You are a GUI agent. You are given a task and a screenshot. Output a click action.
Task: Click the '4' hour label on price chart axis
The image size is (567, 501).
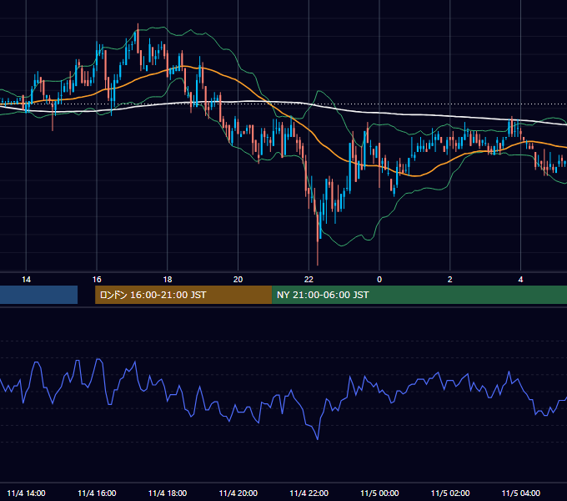coord(520,280)
